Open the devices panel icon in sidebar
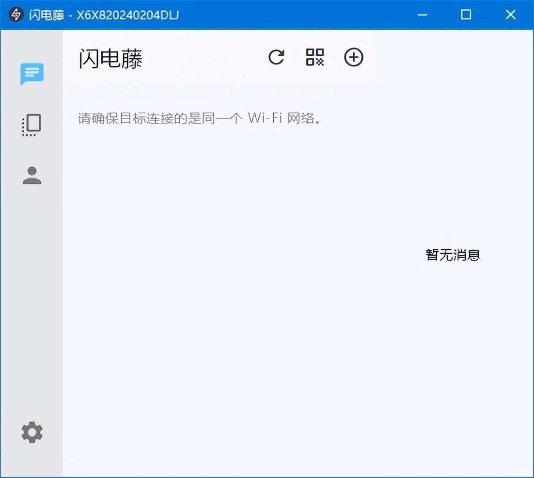The width and height of the screenshot is (534, 478). point(31,125)
